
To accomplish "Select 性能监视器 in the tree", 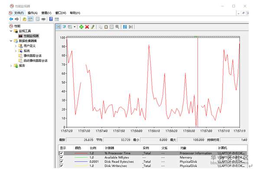I will [x=31, y=36].
